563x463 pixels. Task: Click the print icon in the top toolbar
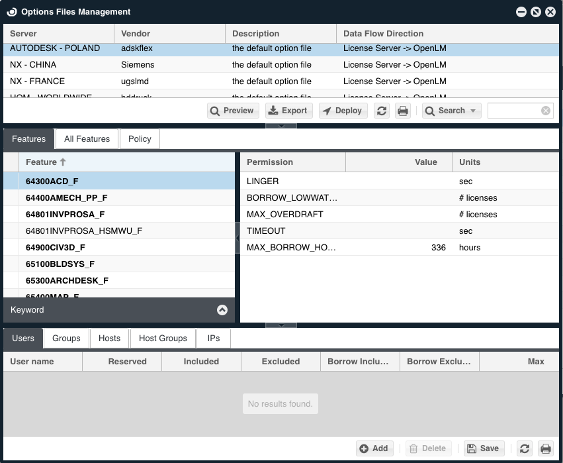(x=403, y=111)
